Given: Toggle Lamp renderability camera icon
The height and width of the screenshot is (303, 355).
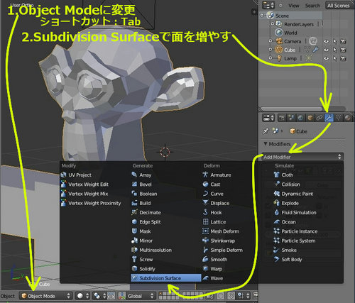Looking at the screenshot, I should 343,58.
